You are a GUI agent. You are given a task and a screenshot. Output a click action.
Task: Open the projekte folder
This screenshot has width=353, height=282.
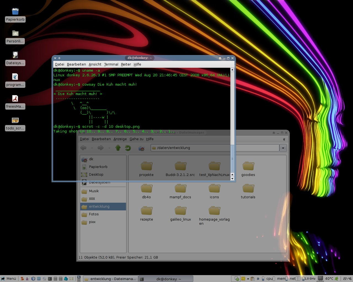(146, 166)
